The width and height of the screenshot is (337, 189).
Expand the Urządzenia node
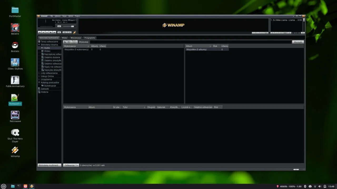click(x=39, y=79)
